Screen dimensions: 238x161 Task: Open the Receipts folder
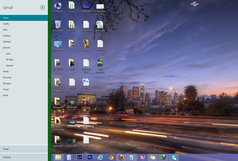(x=24, y=83)
